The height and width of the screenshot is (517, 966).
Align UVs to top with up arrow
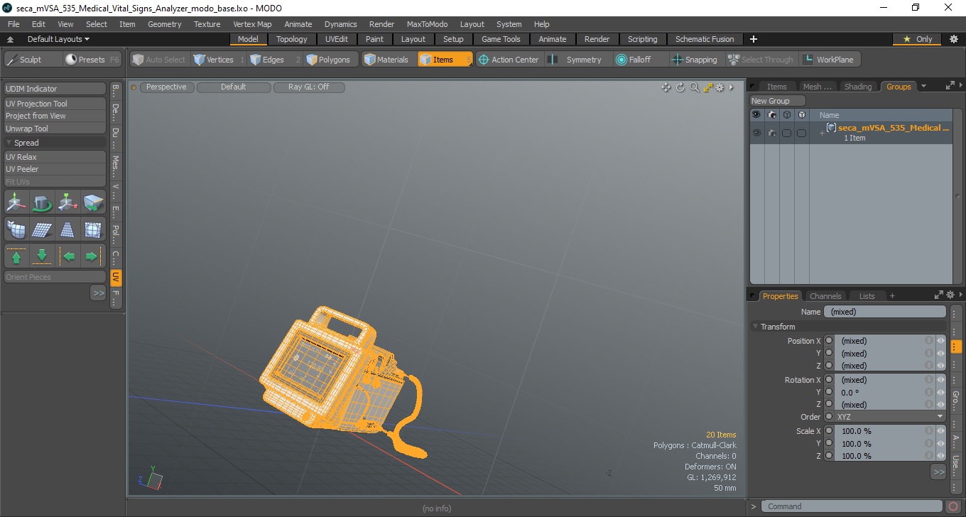coord(16,256)
